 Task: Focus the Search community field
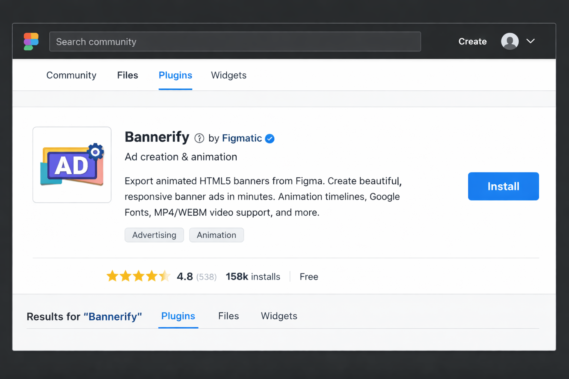[235, 41]
